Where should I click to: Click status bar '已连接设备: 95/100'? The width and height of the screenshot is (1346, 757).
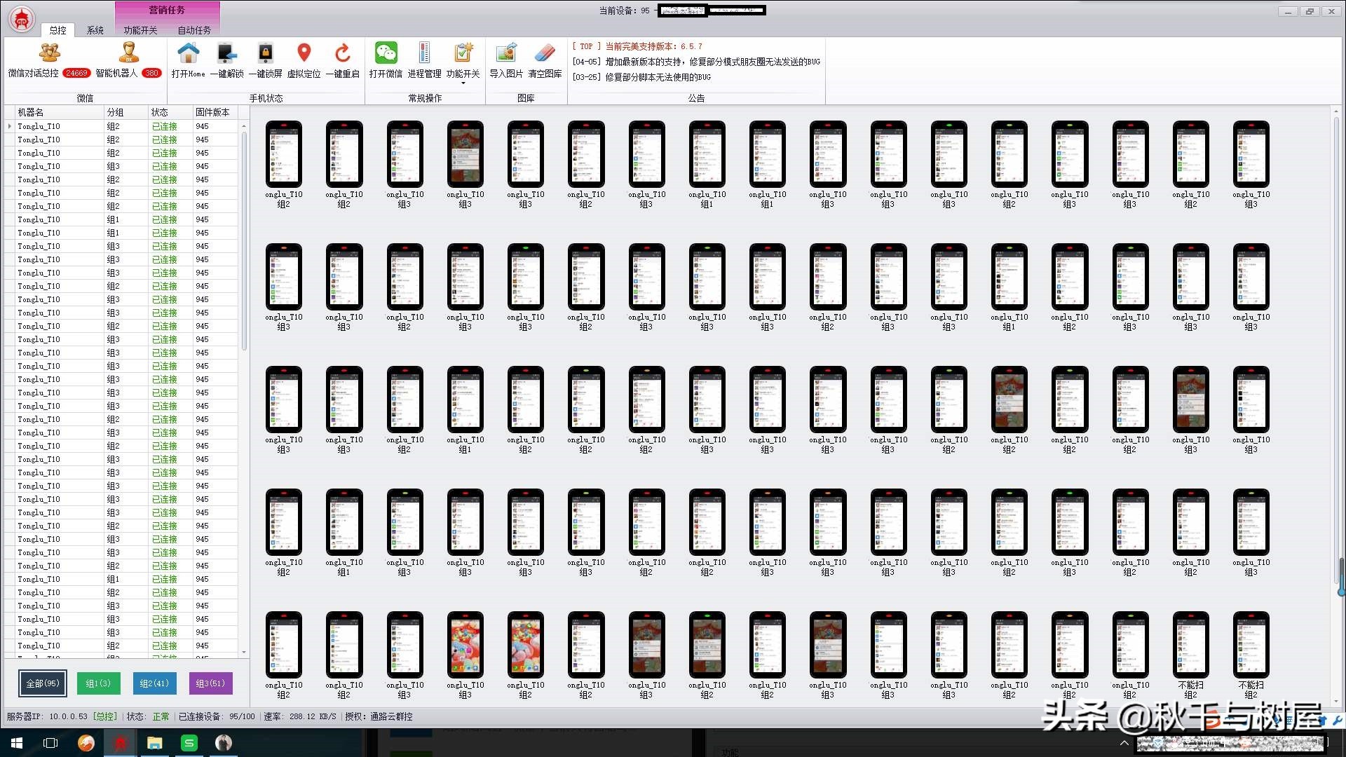coord(217,716)
